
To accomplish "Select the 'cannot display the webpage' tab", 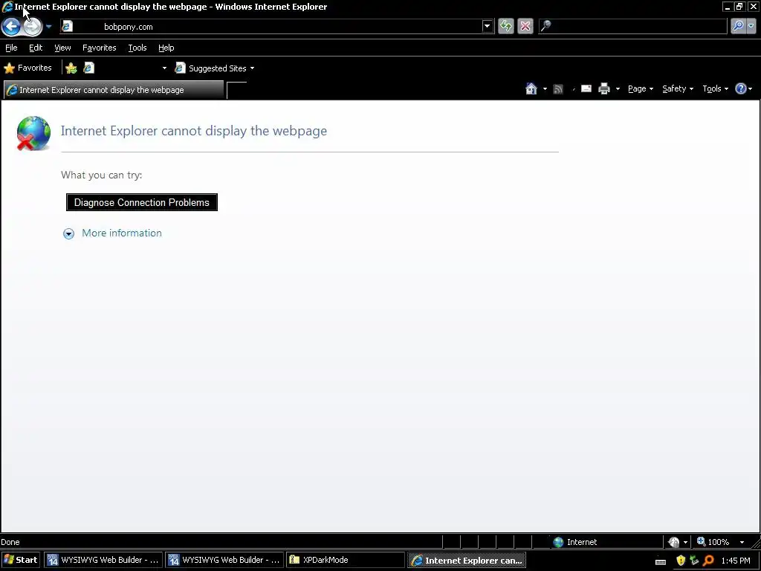I will click(114, 90).
